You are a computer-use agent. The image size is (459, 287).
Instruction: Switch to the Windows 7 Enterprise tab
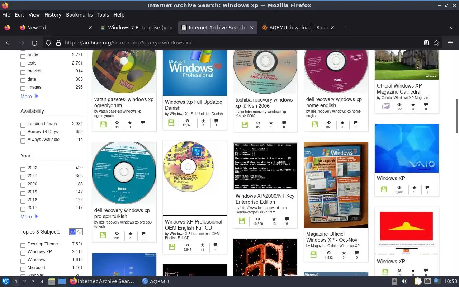pyautogui.click(x=136, y=28)
